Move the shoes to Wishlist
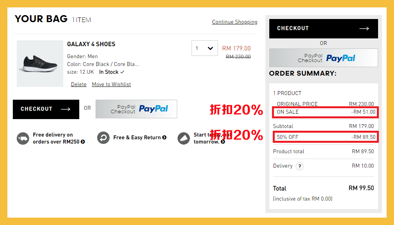 [111, 84]
